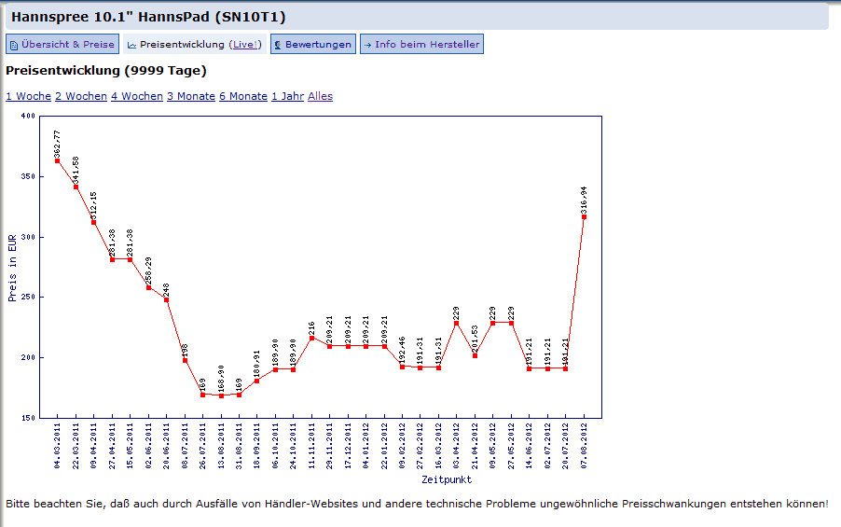Image resolution: width=841 pixels, height=527 pixels.
Task: Open the Übersicht & Preise tab
Action: point(62,44)
